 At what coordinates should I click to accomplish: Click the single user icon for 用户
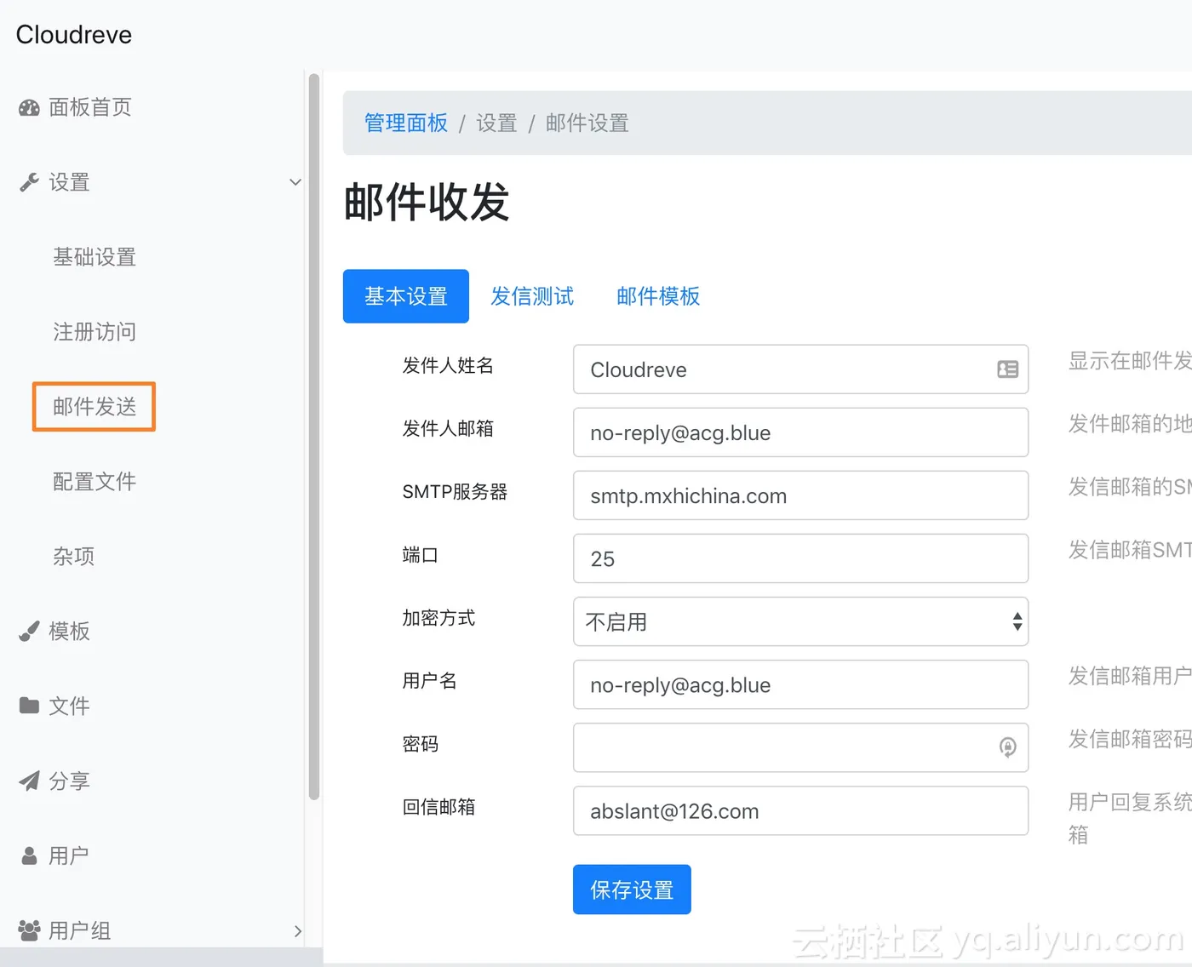[29, 855]
